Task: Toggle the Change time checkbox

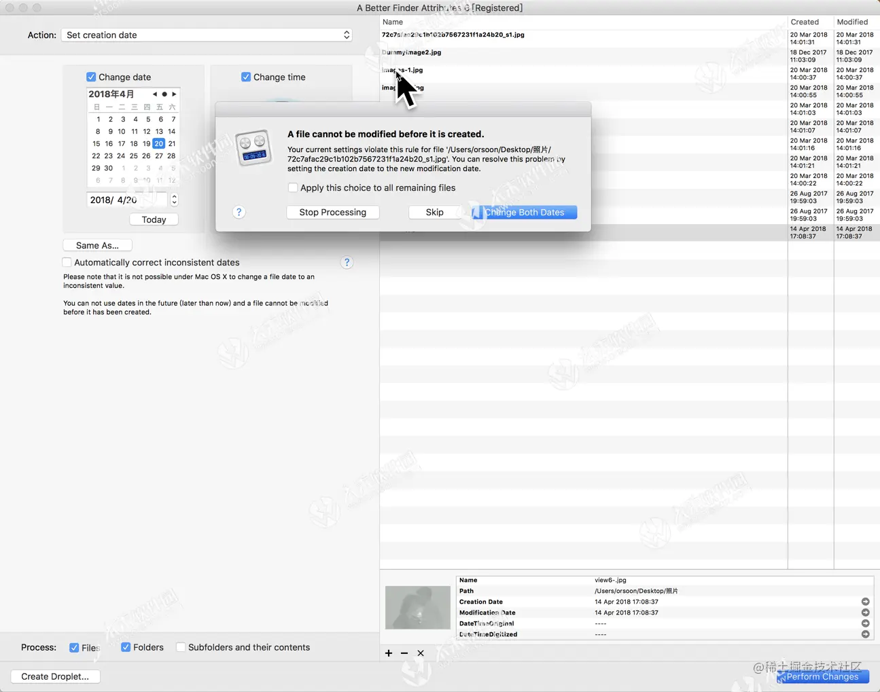Action: [246, 77]
